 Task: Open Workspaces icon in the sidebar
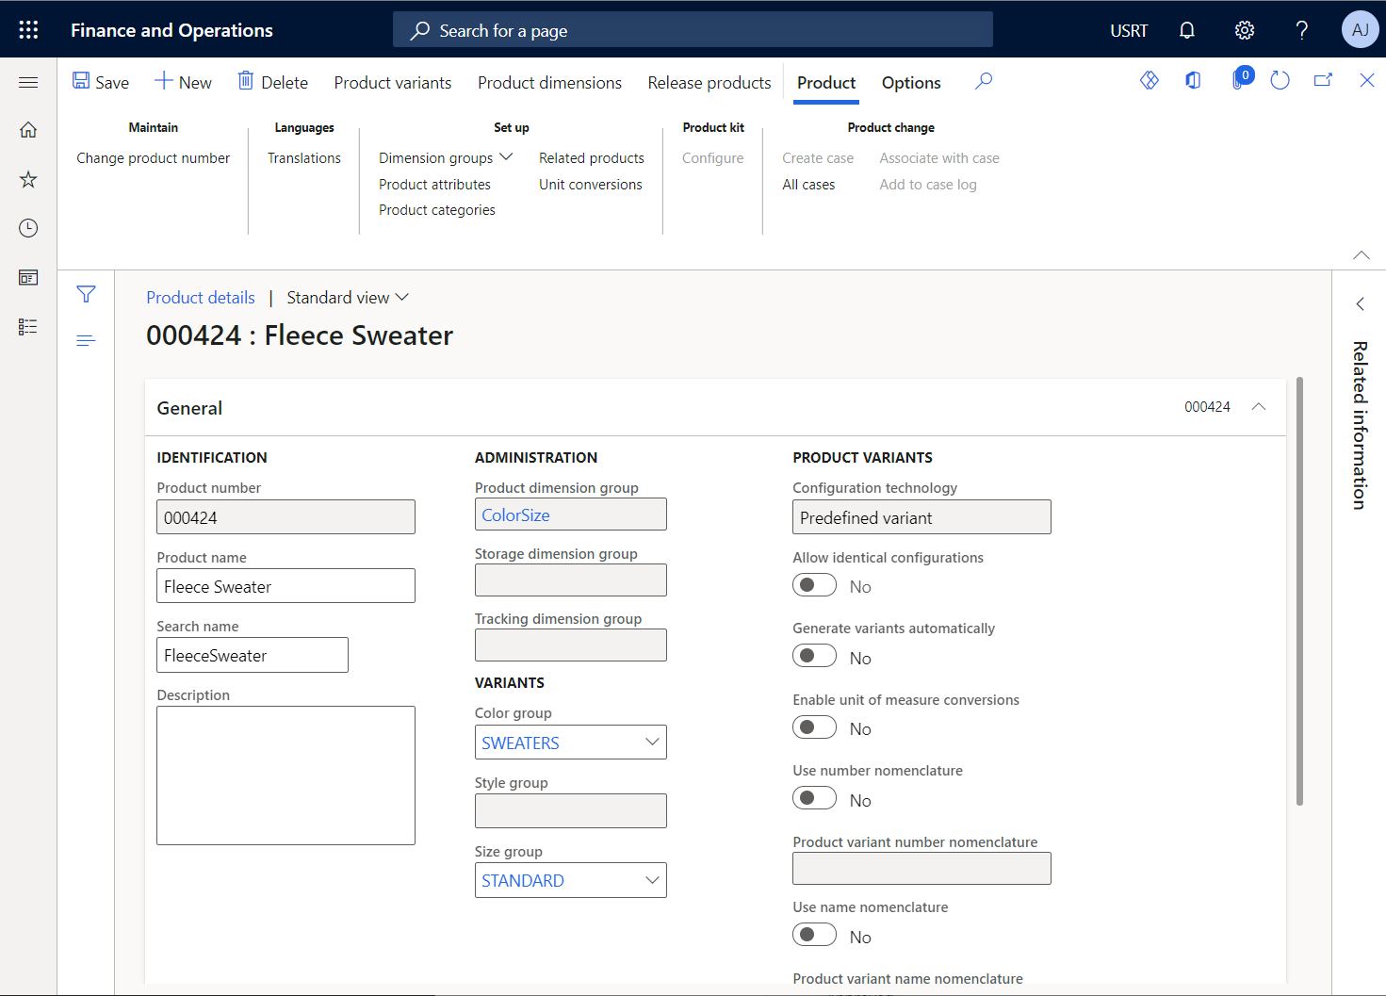pos(28,277)
